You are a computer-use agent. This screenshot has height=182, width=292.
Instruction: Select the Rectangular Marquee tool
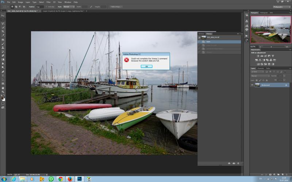[x=3, y=20]
